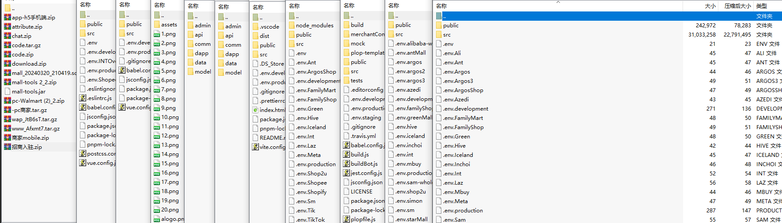Select the file .env.Sam
The image size is (782, 223).
click(454, 219)
